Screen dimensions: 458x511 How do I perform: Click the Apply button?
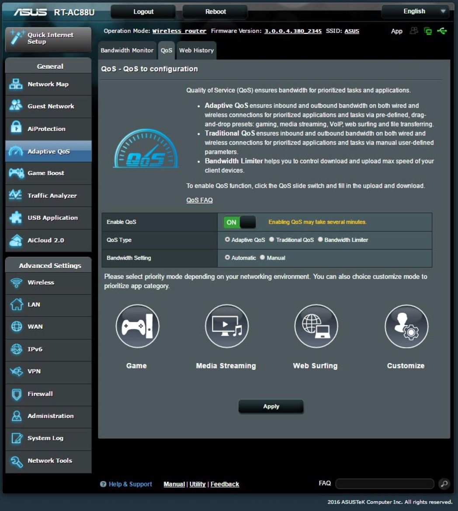tap(271, 407)
